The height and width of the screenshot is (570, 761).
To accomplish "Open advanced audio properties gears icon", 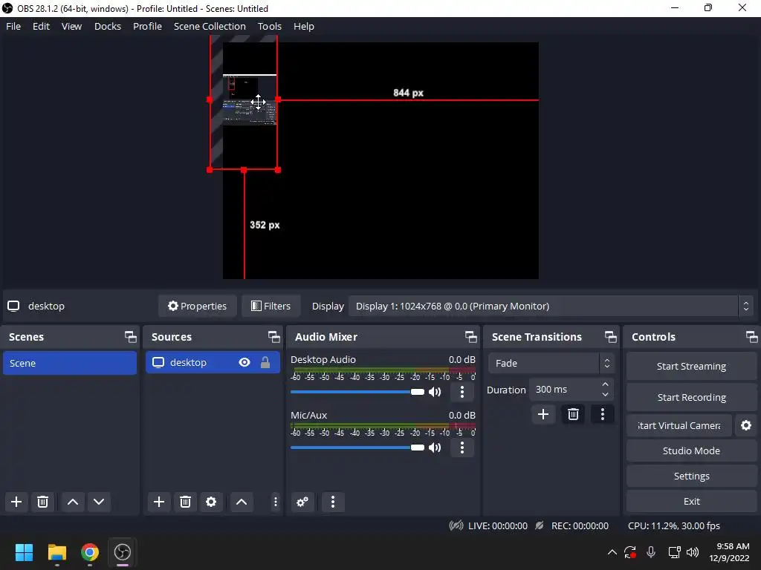I will tap(302, 502).
